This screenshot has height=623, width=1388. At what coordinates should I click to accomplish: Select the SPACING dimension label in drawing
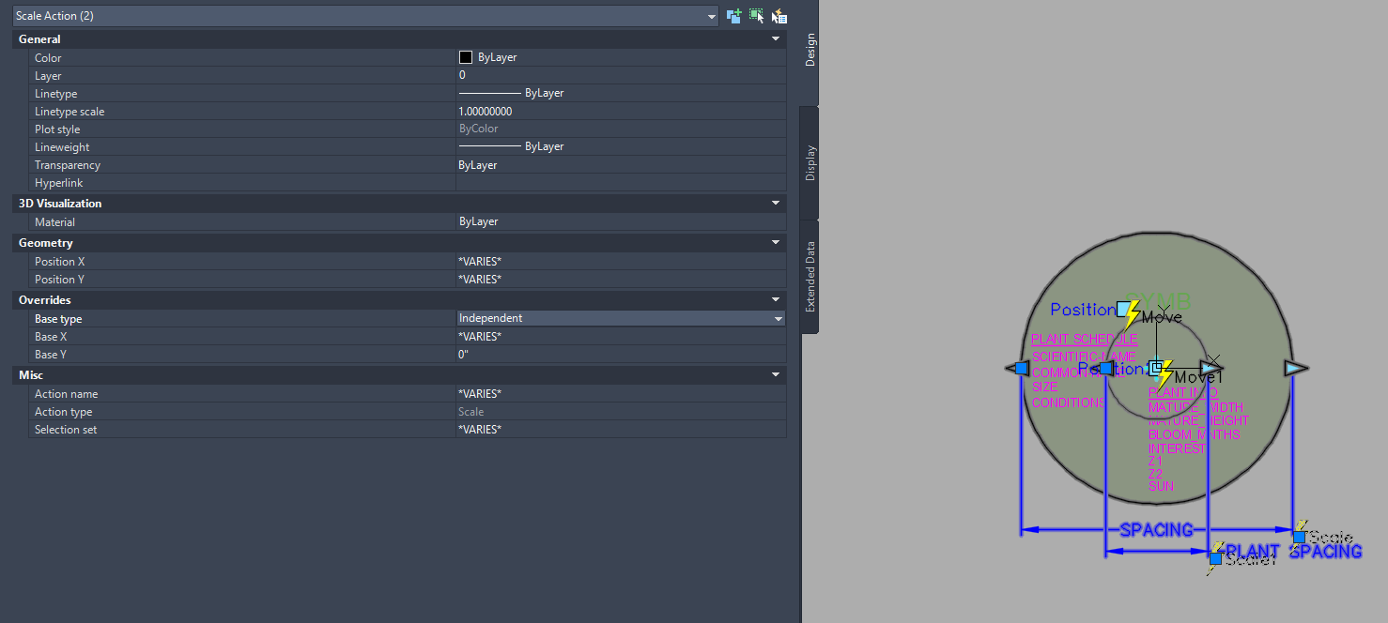pyautogui.click(x=1157, y=530)
